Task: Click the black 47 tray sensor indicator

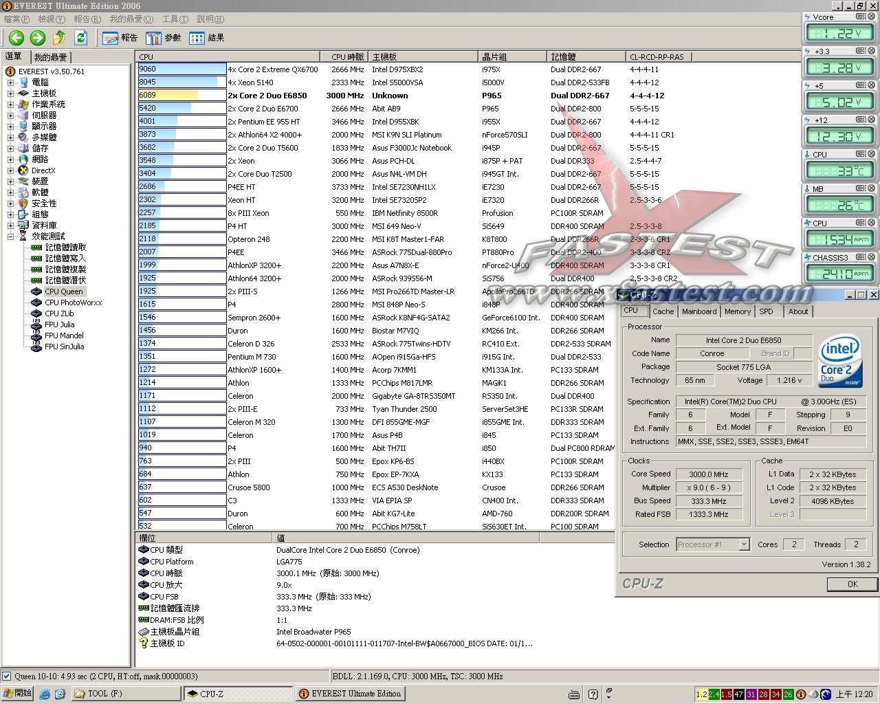Action: click(738, 694)
